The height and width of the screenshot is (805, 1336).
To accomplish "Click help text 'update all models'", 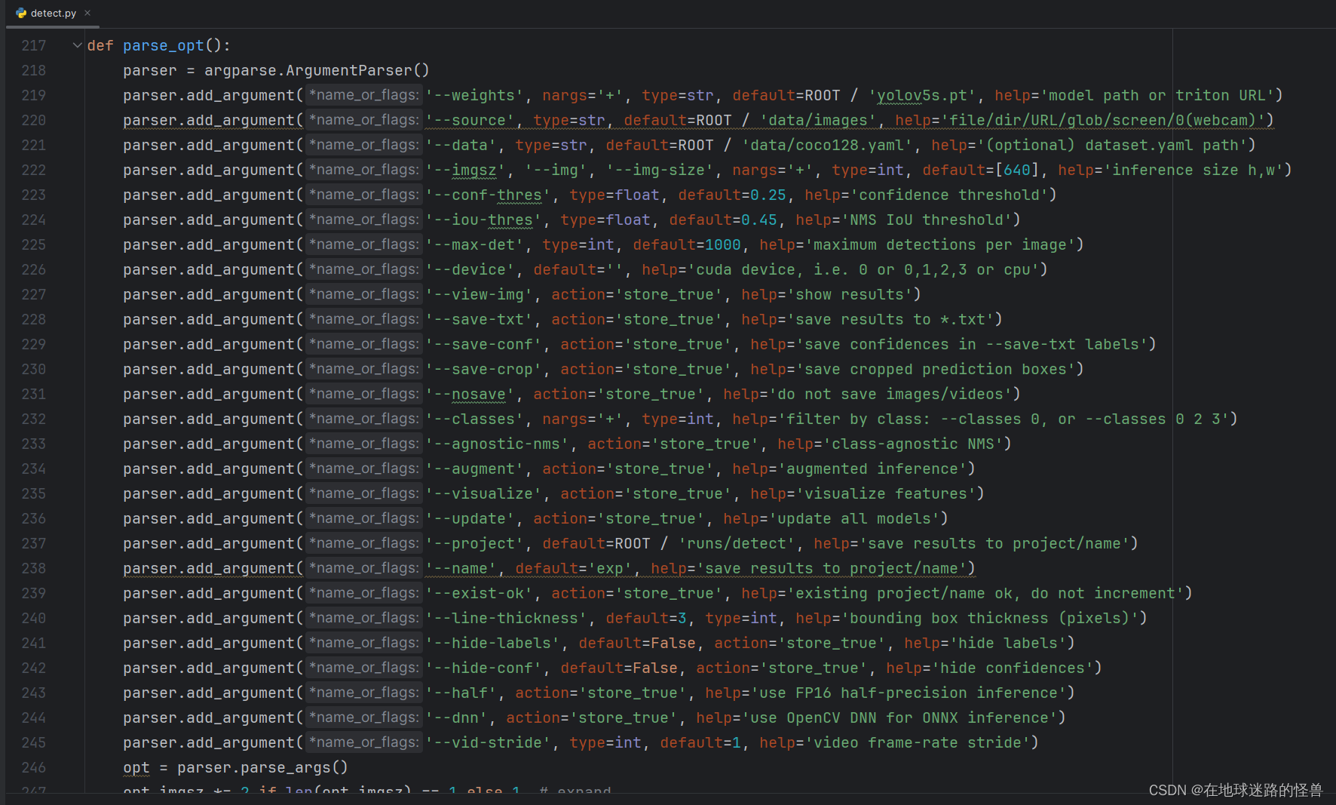I will coord(854,518).
